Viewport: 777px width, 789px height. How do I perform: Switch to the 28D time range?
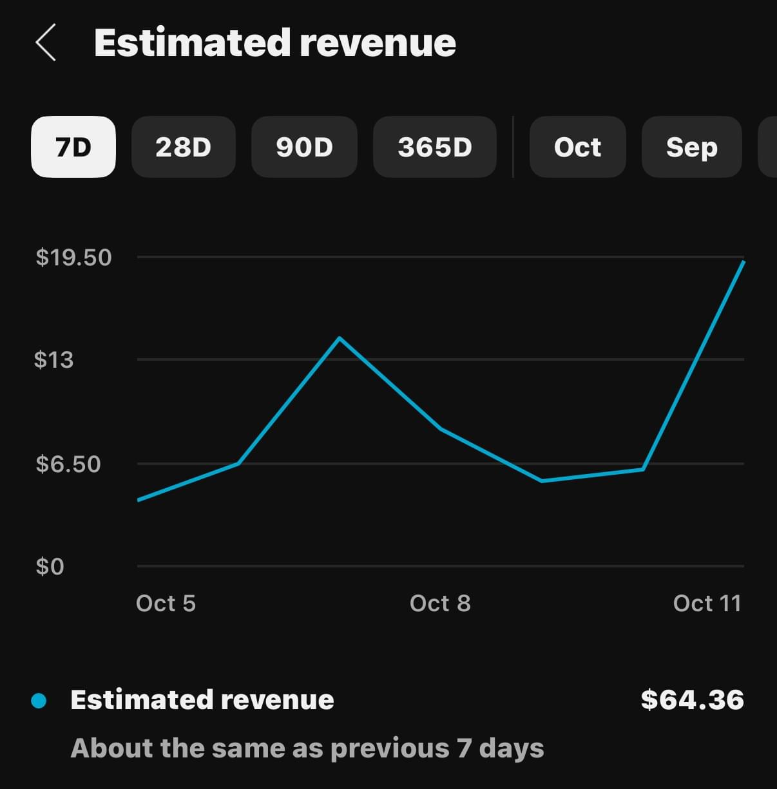(x=183, y=147)
